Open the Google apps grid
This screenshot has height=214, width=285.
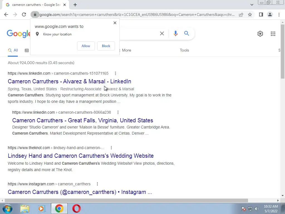pyautogui.click(x=273, y=34)
